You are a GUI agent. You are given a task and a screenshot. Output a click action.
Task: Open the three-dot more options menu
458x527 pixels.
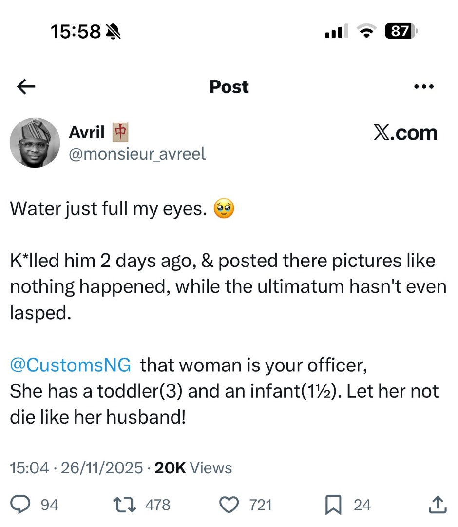[x=423, y=87]
